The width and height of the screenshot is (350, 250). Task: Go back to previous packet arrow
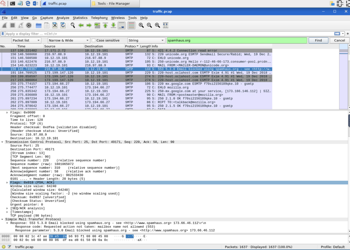point(81,25)
